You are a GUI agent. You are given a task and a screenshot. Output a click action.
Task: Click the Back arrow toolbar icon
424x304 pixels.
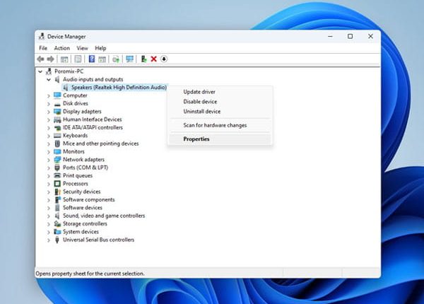[x=40, y=59]
